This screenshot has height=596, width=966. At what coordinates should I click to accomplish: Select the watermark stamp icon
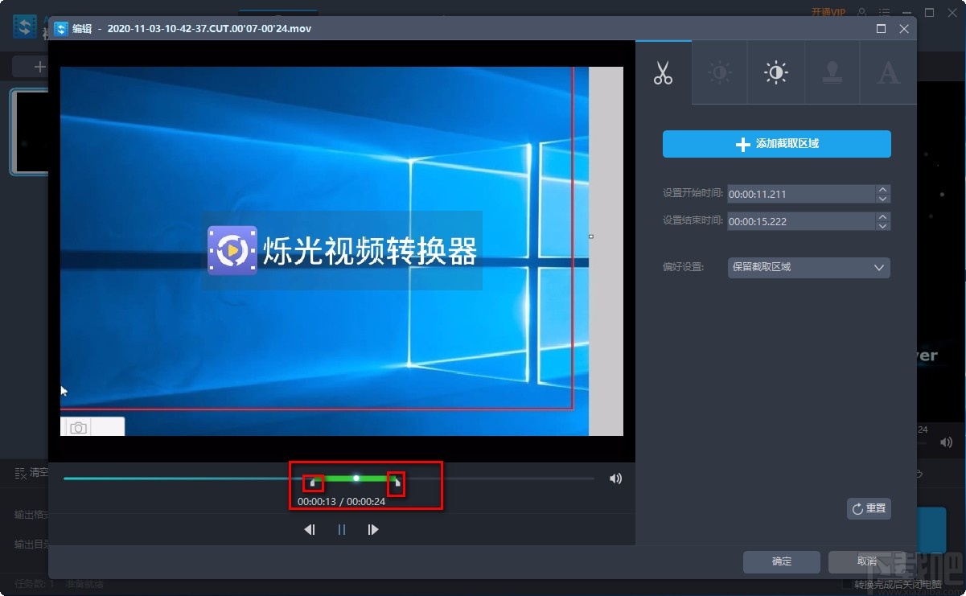(x=832, y=72)
